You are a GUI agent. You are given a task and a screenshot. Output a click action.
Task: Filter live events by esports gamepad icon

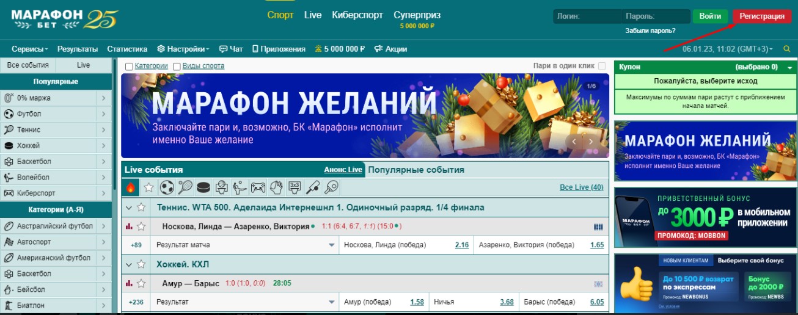click(x=258, y=187)
